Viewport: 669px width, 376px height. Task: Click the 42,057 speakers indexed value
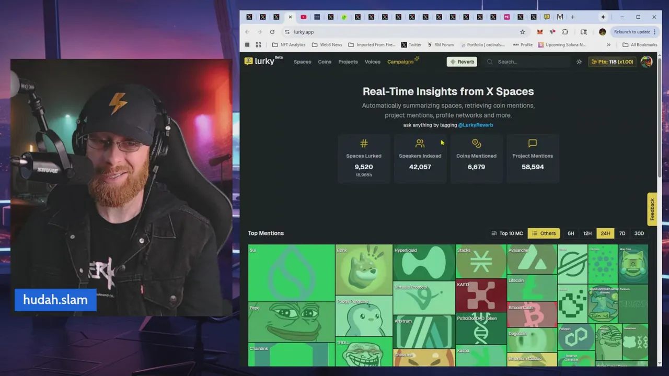[420, 167]
